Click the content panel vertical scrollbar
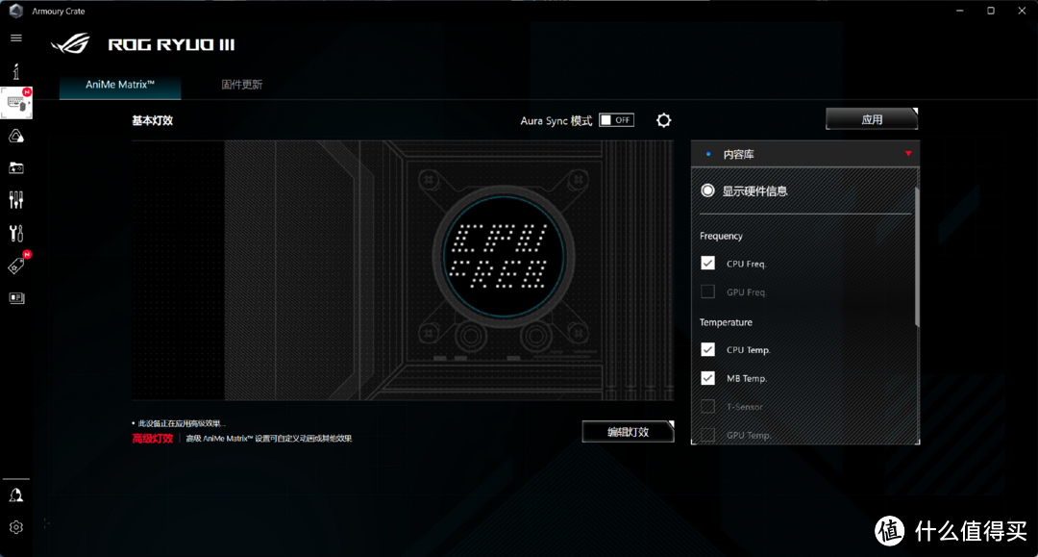 tap(917, 257)
